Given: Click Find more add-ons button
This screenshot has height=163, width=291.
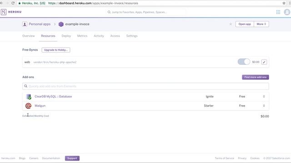Looking at the screenshot, I should pos(256,77).
